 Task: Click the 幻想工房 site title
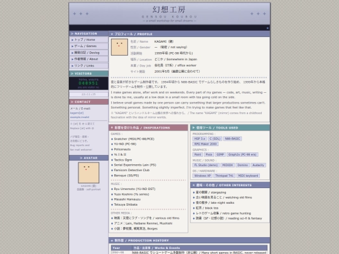pos(169,9)
